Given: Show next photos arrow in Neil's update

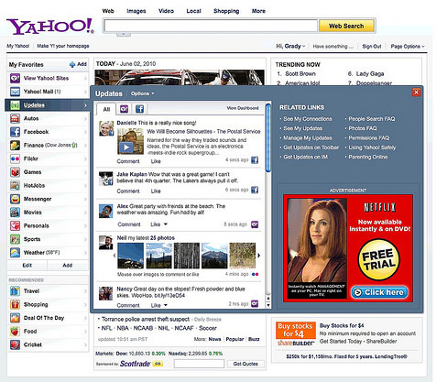Looking at the screenshot, I should tap(259, 256).
